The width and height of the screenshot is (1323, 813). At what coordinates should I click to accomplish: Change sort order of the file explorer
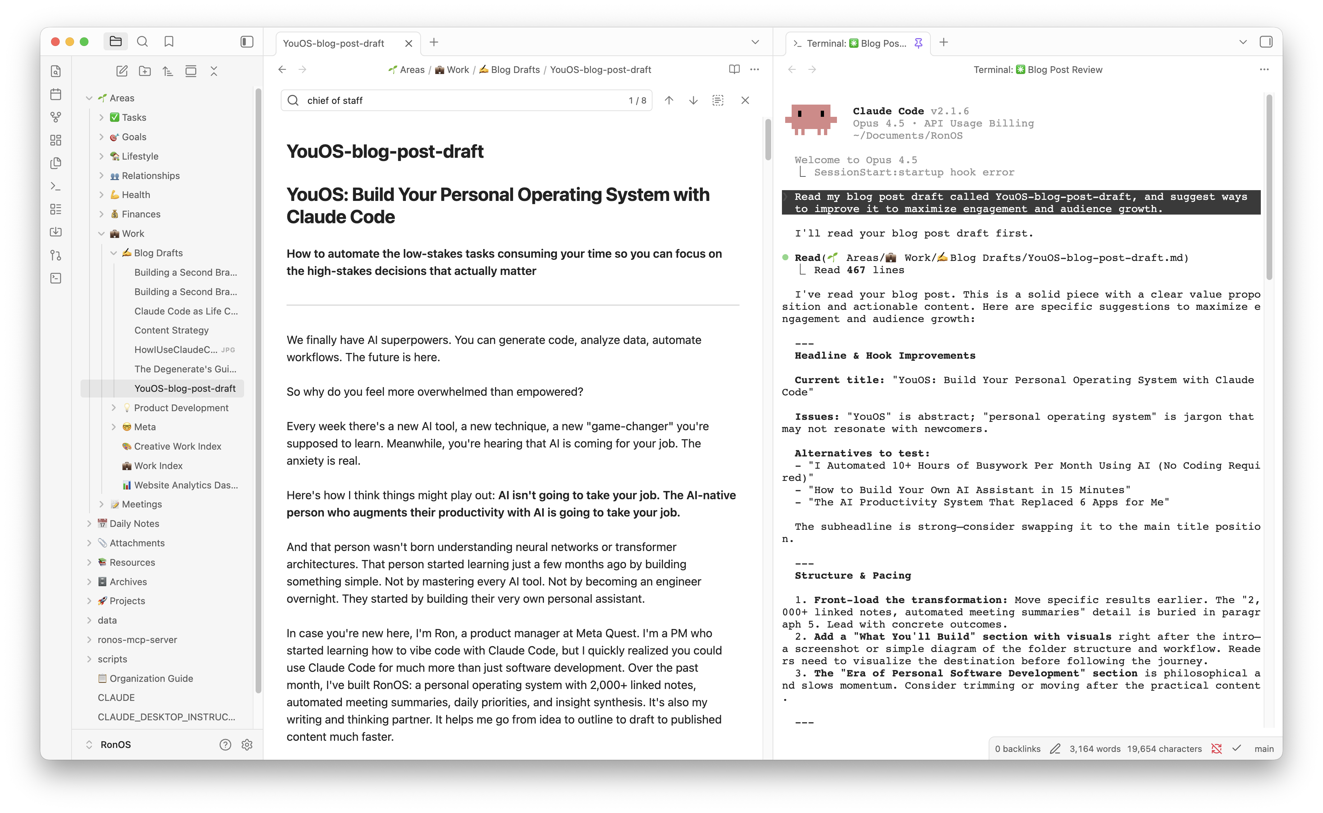[x=167, y=70]
